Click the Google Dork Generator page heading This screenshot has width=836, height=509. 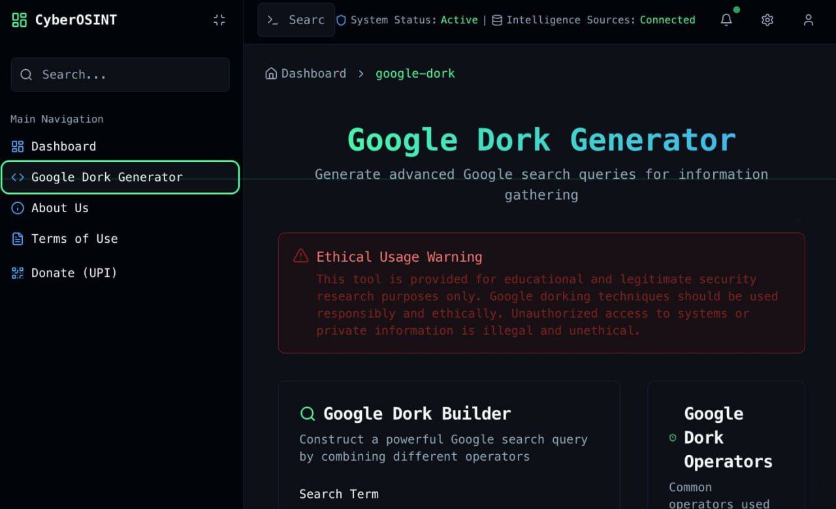click(541, 140)
